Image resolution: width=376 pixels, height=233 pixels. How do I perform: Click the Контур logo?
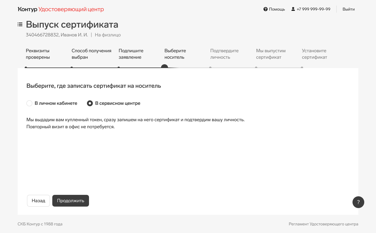tap(28, 9)
